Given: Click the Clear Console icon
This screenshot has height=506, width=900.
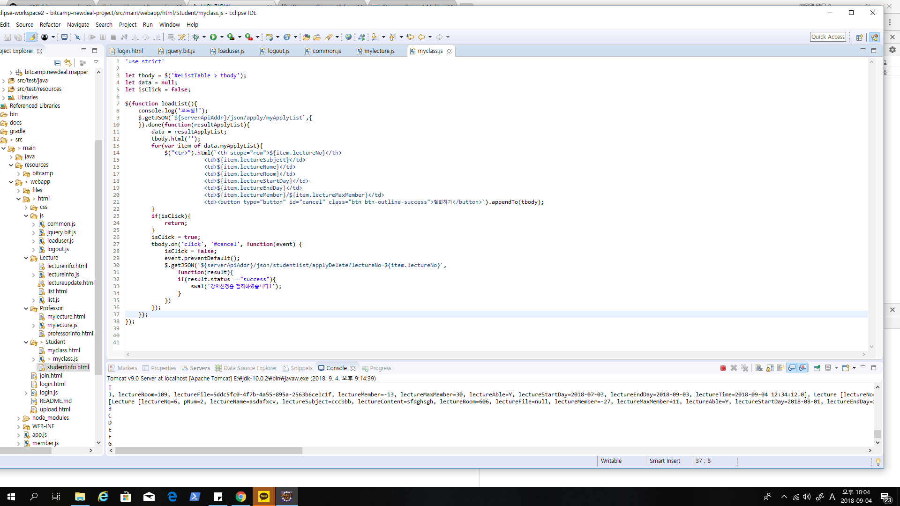Looking at the screenshot, I should click(759, 368).
